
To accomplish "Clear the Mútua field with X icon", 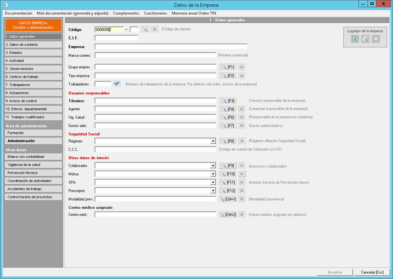I will click(x=242, y=174).
